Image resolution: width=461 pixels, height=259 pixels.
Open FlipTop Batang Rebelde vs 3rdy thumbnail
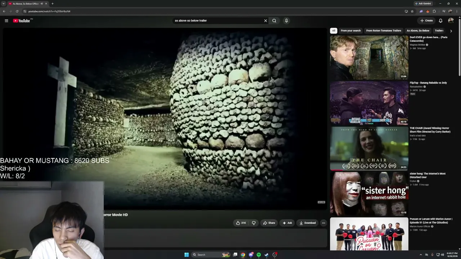(369, 103)
